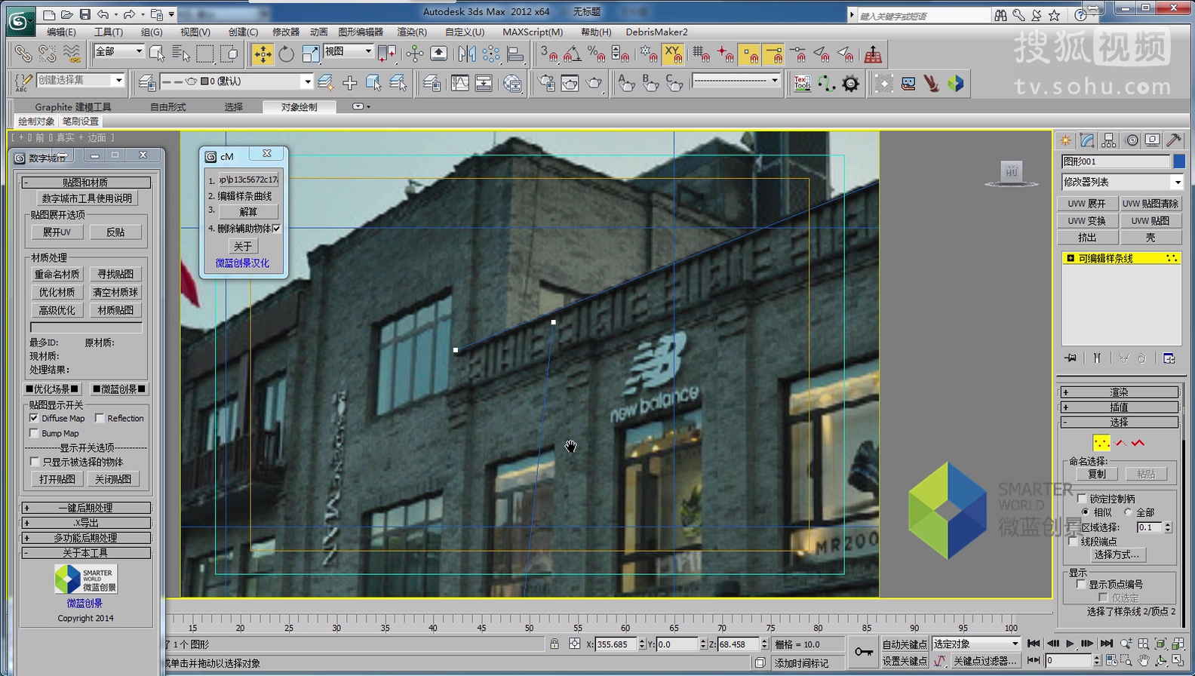Open the Curve Editor icon in main toolbar
The height and width of the screenshot is (676, 1195).
[459, 83]
